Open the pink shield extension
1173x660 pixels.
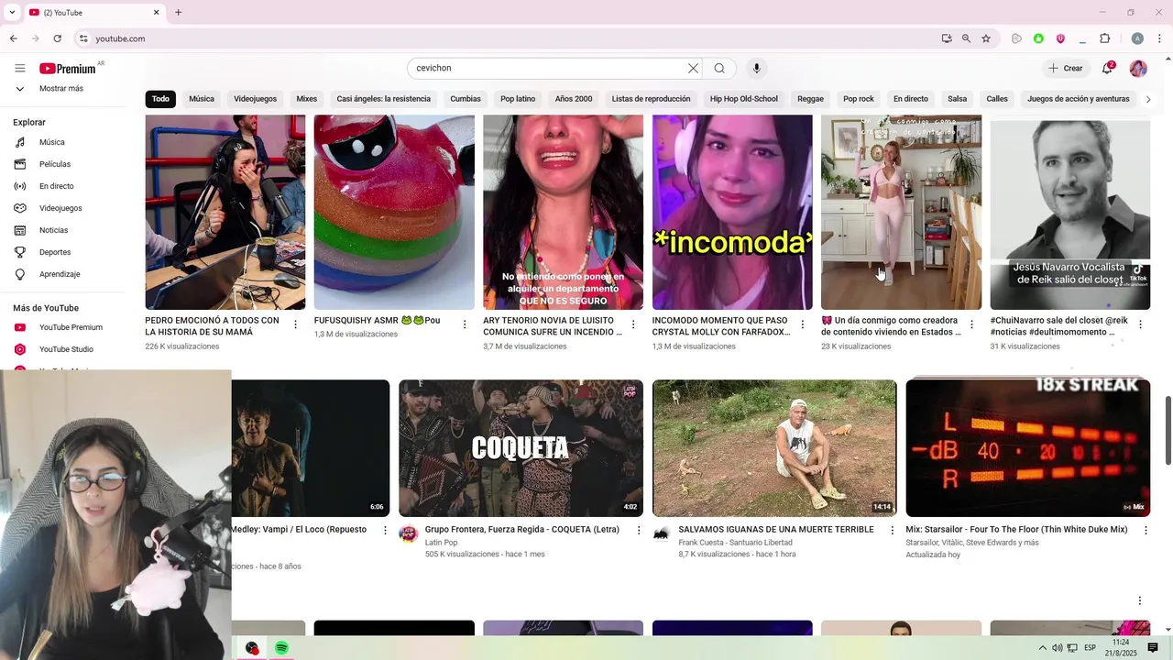pyautogui.click(x=1060, y=38)
